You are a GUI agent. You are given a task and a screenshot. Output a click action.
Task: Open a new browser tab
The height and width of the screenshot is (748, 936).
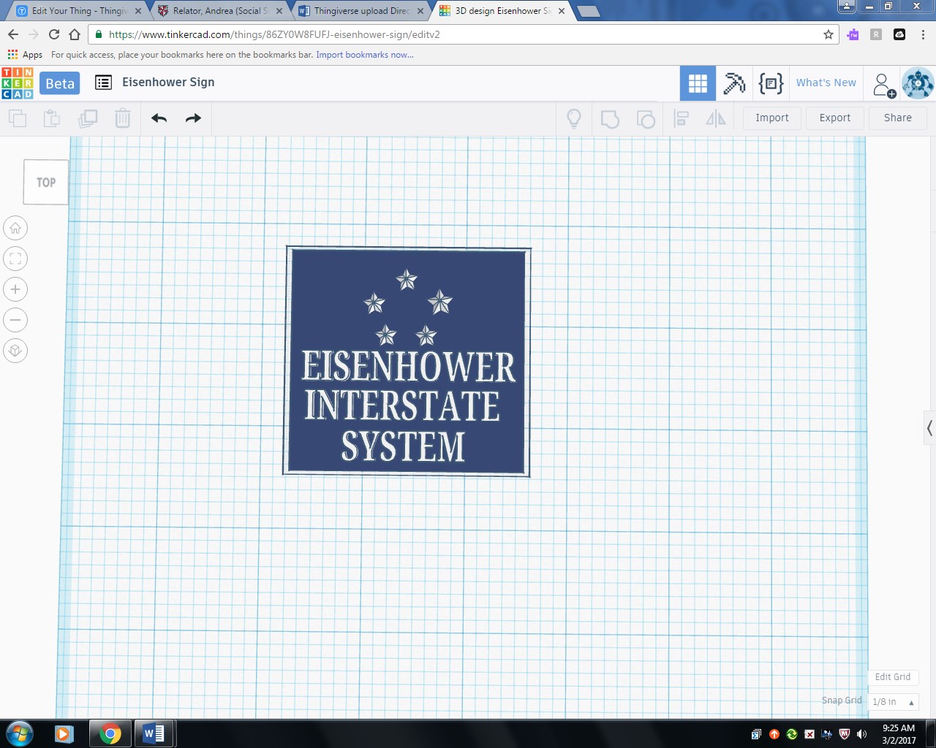pos(588,12)
